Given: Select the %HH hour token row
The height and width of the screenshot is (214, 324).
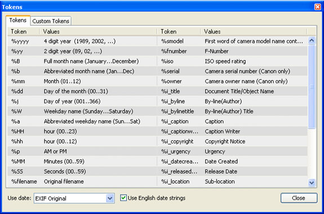Looking at the screenshot, I should pos(82,131).
